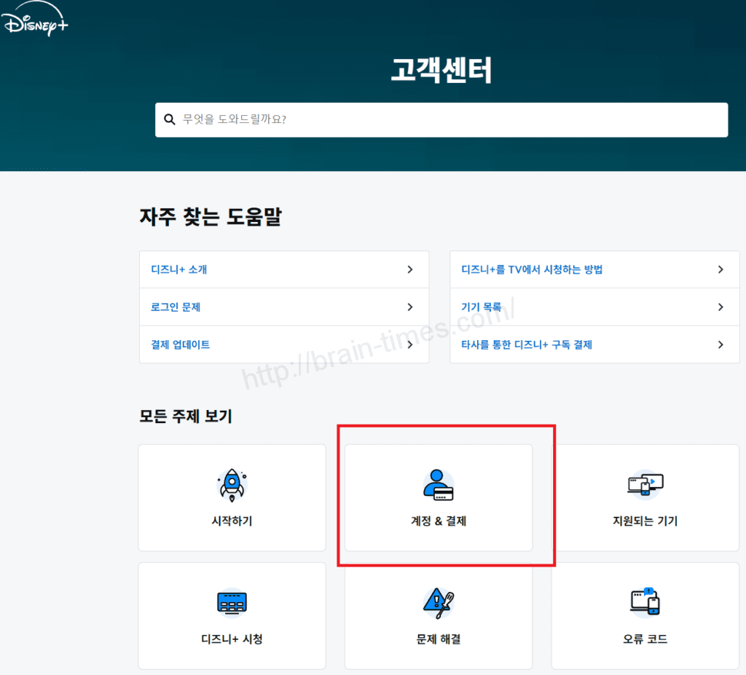This screenshot has height=675, width=746.
Task: Click the chevron beside 타사를 통한 디즈니+ 구독 결제
Action: 721,344
